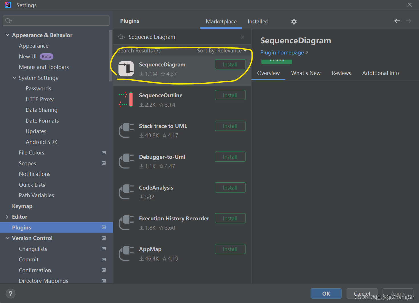The image size is (419, 303).
Task: Open Date Formats settings
Action: pos(42,121)
